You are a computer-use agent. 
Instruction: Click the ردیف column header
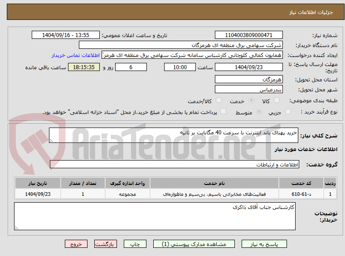pyautogui.click(x=330, y=183)
